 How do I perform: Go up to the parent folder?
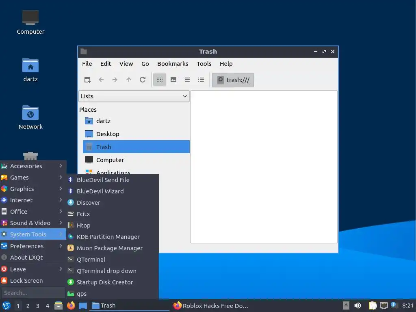[x=129, y=80]
